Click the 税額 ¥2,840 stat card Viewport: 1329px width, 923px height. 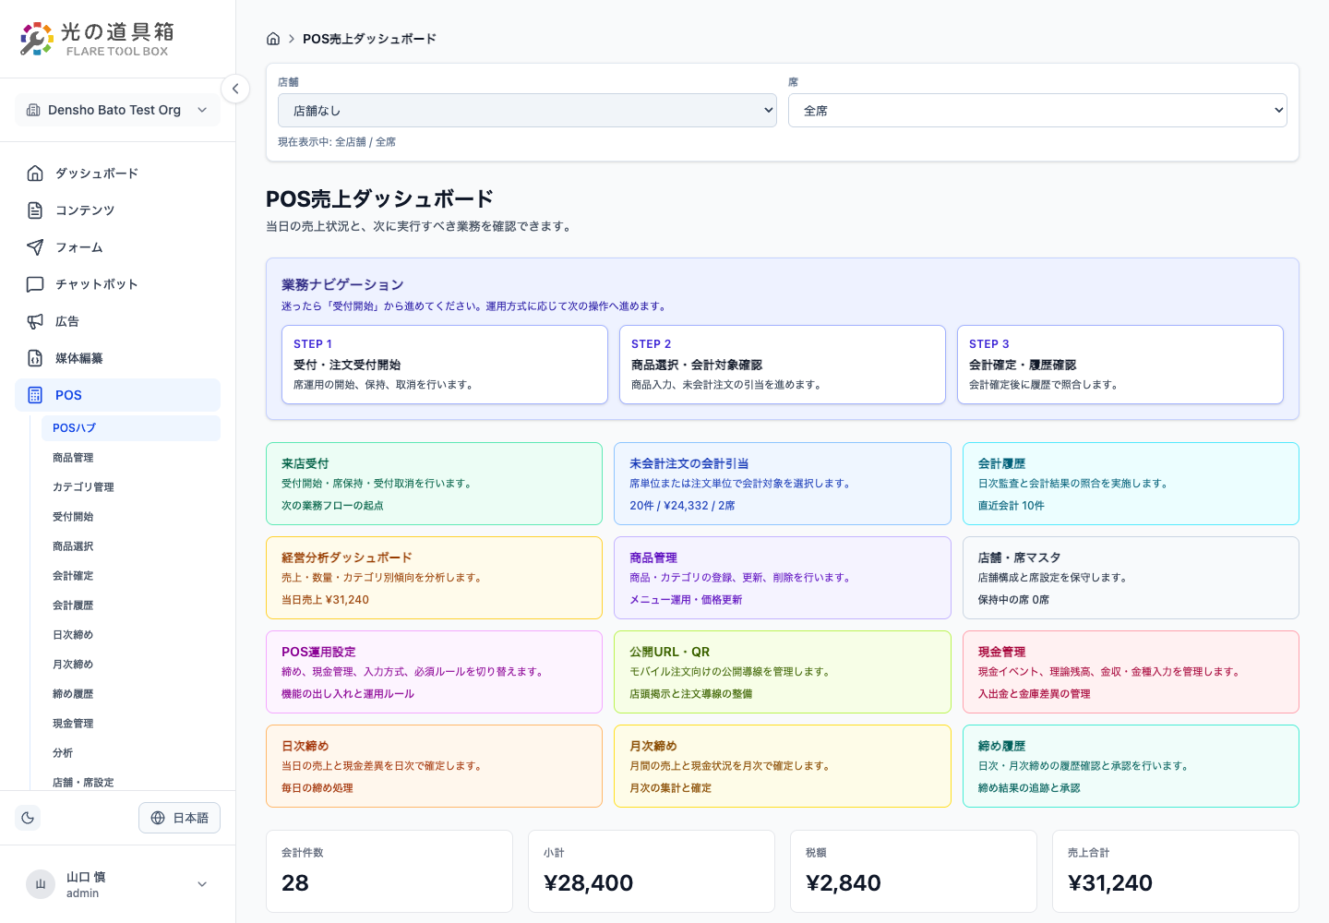coord(914,871)
